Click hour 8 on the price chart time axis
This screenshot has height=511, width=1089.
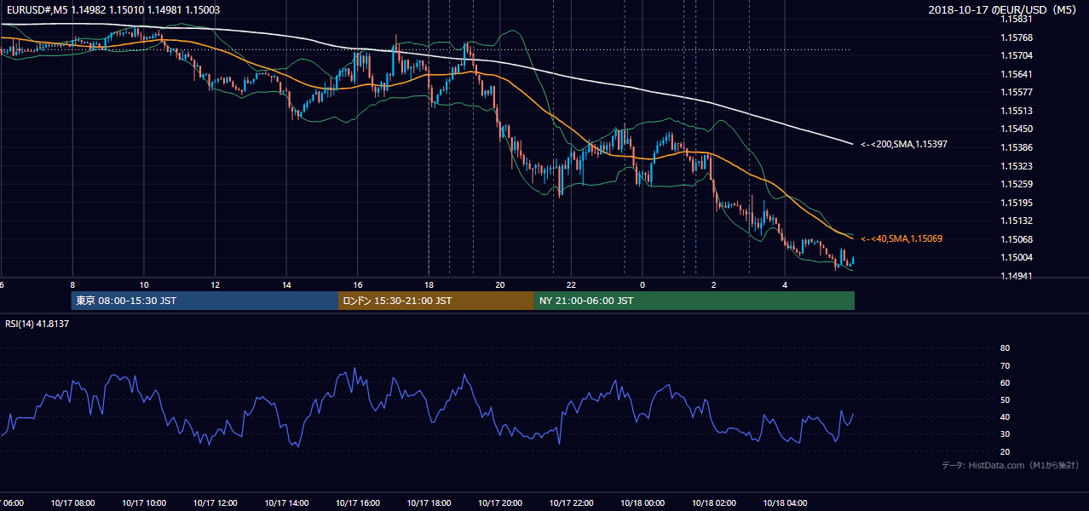click(72, 284)
